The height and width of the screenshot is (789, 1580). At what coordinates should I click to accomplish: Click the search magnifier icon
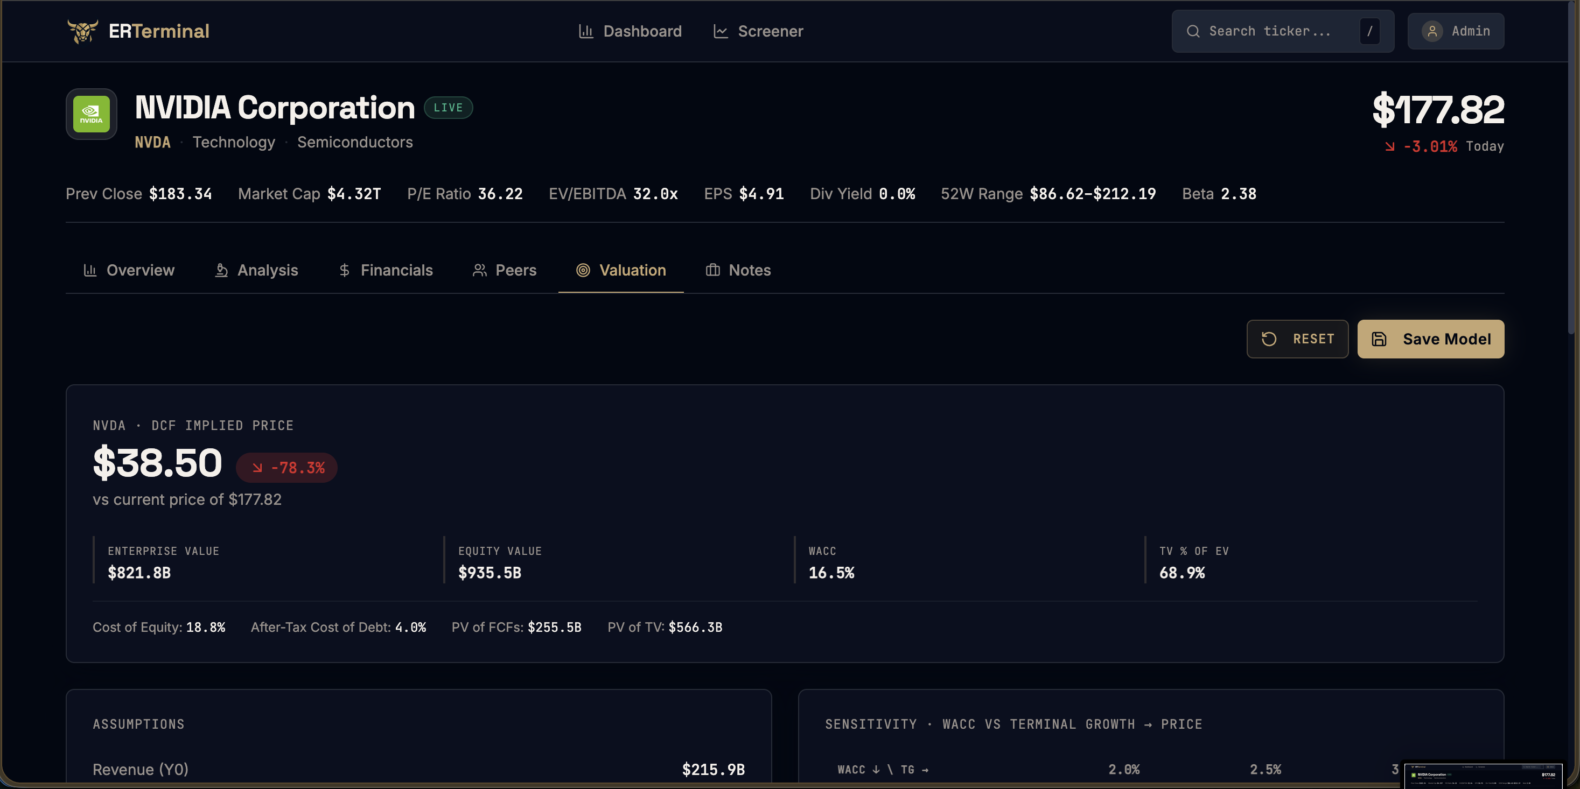(1193, 31)
